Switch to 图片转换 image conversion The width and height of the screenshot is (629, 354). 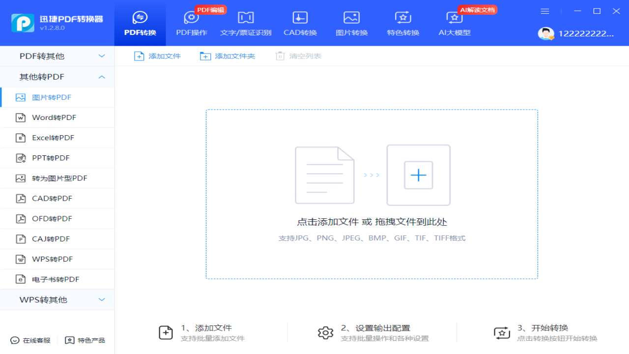(351, 23)
